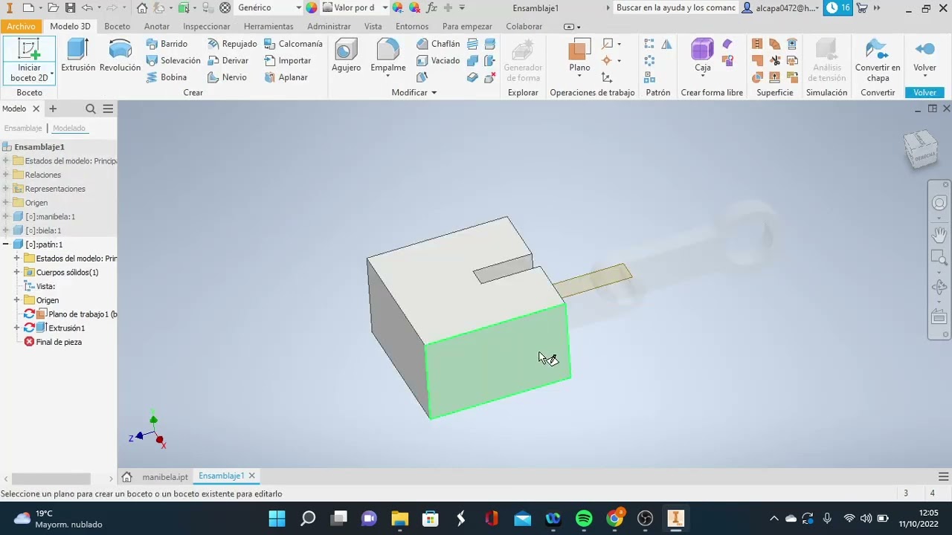Click the browser horizontal scrollbar

[x=51, y=479]
